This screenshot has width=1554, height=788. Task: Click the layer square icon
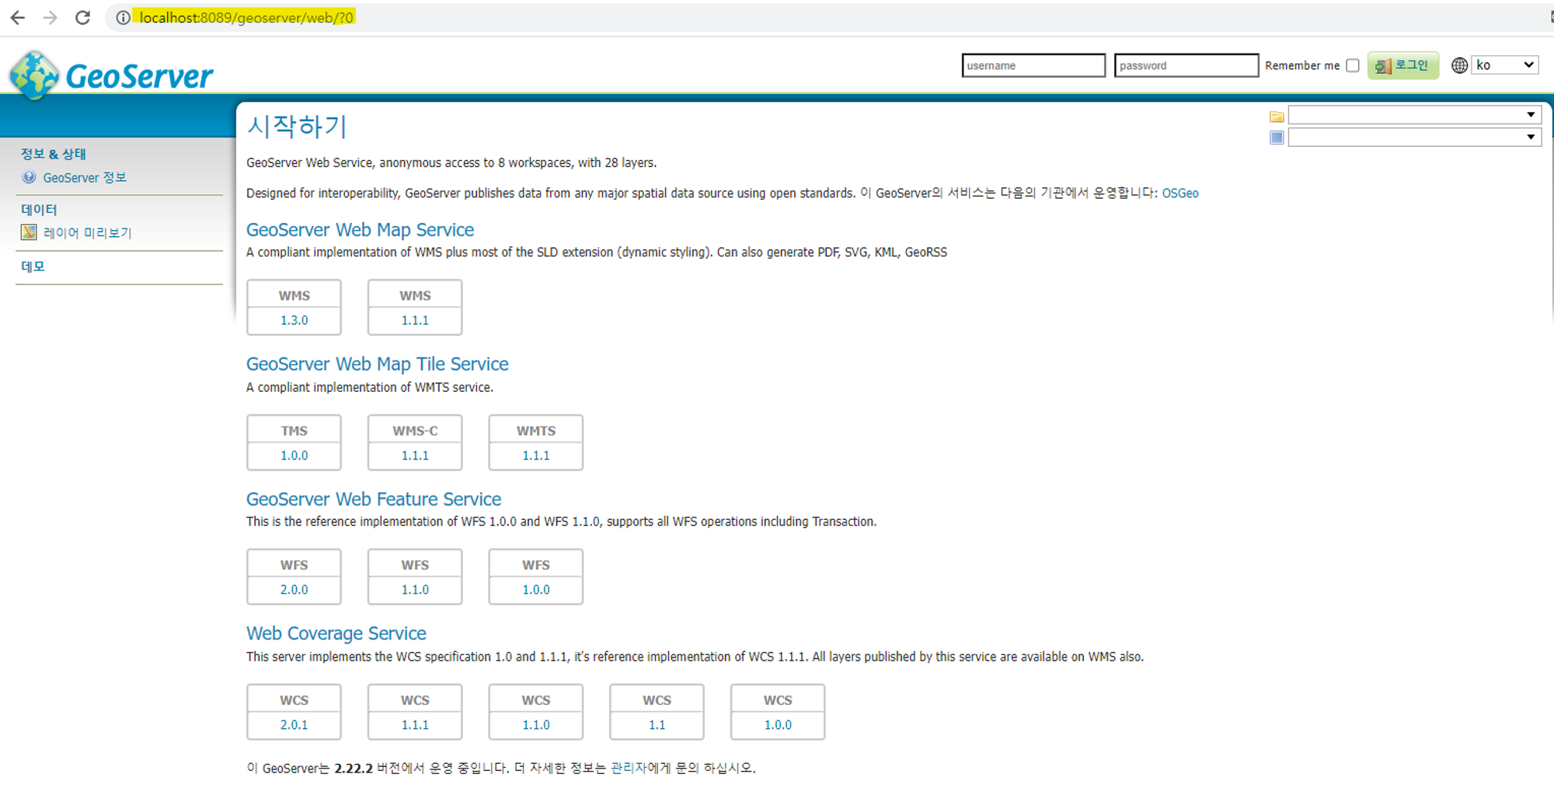(1277, 138)
